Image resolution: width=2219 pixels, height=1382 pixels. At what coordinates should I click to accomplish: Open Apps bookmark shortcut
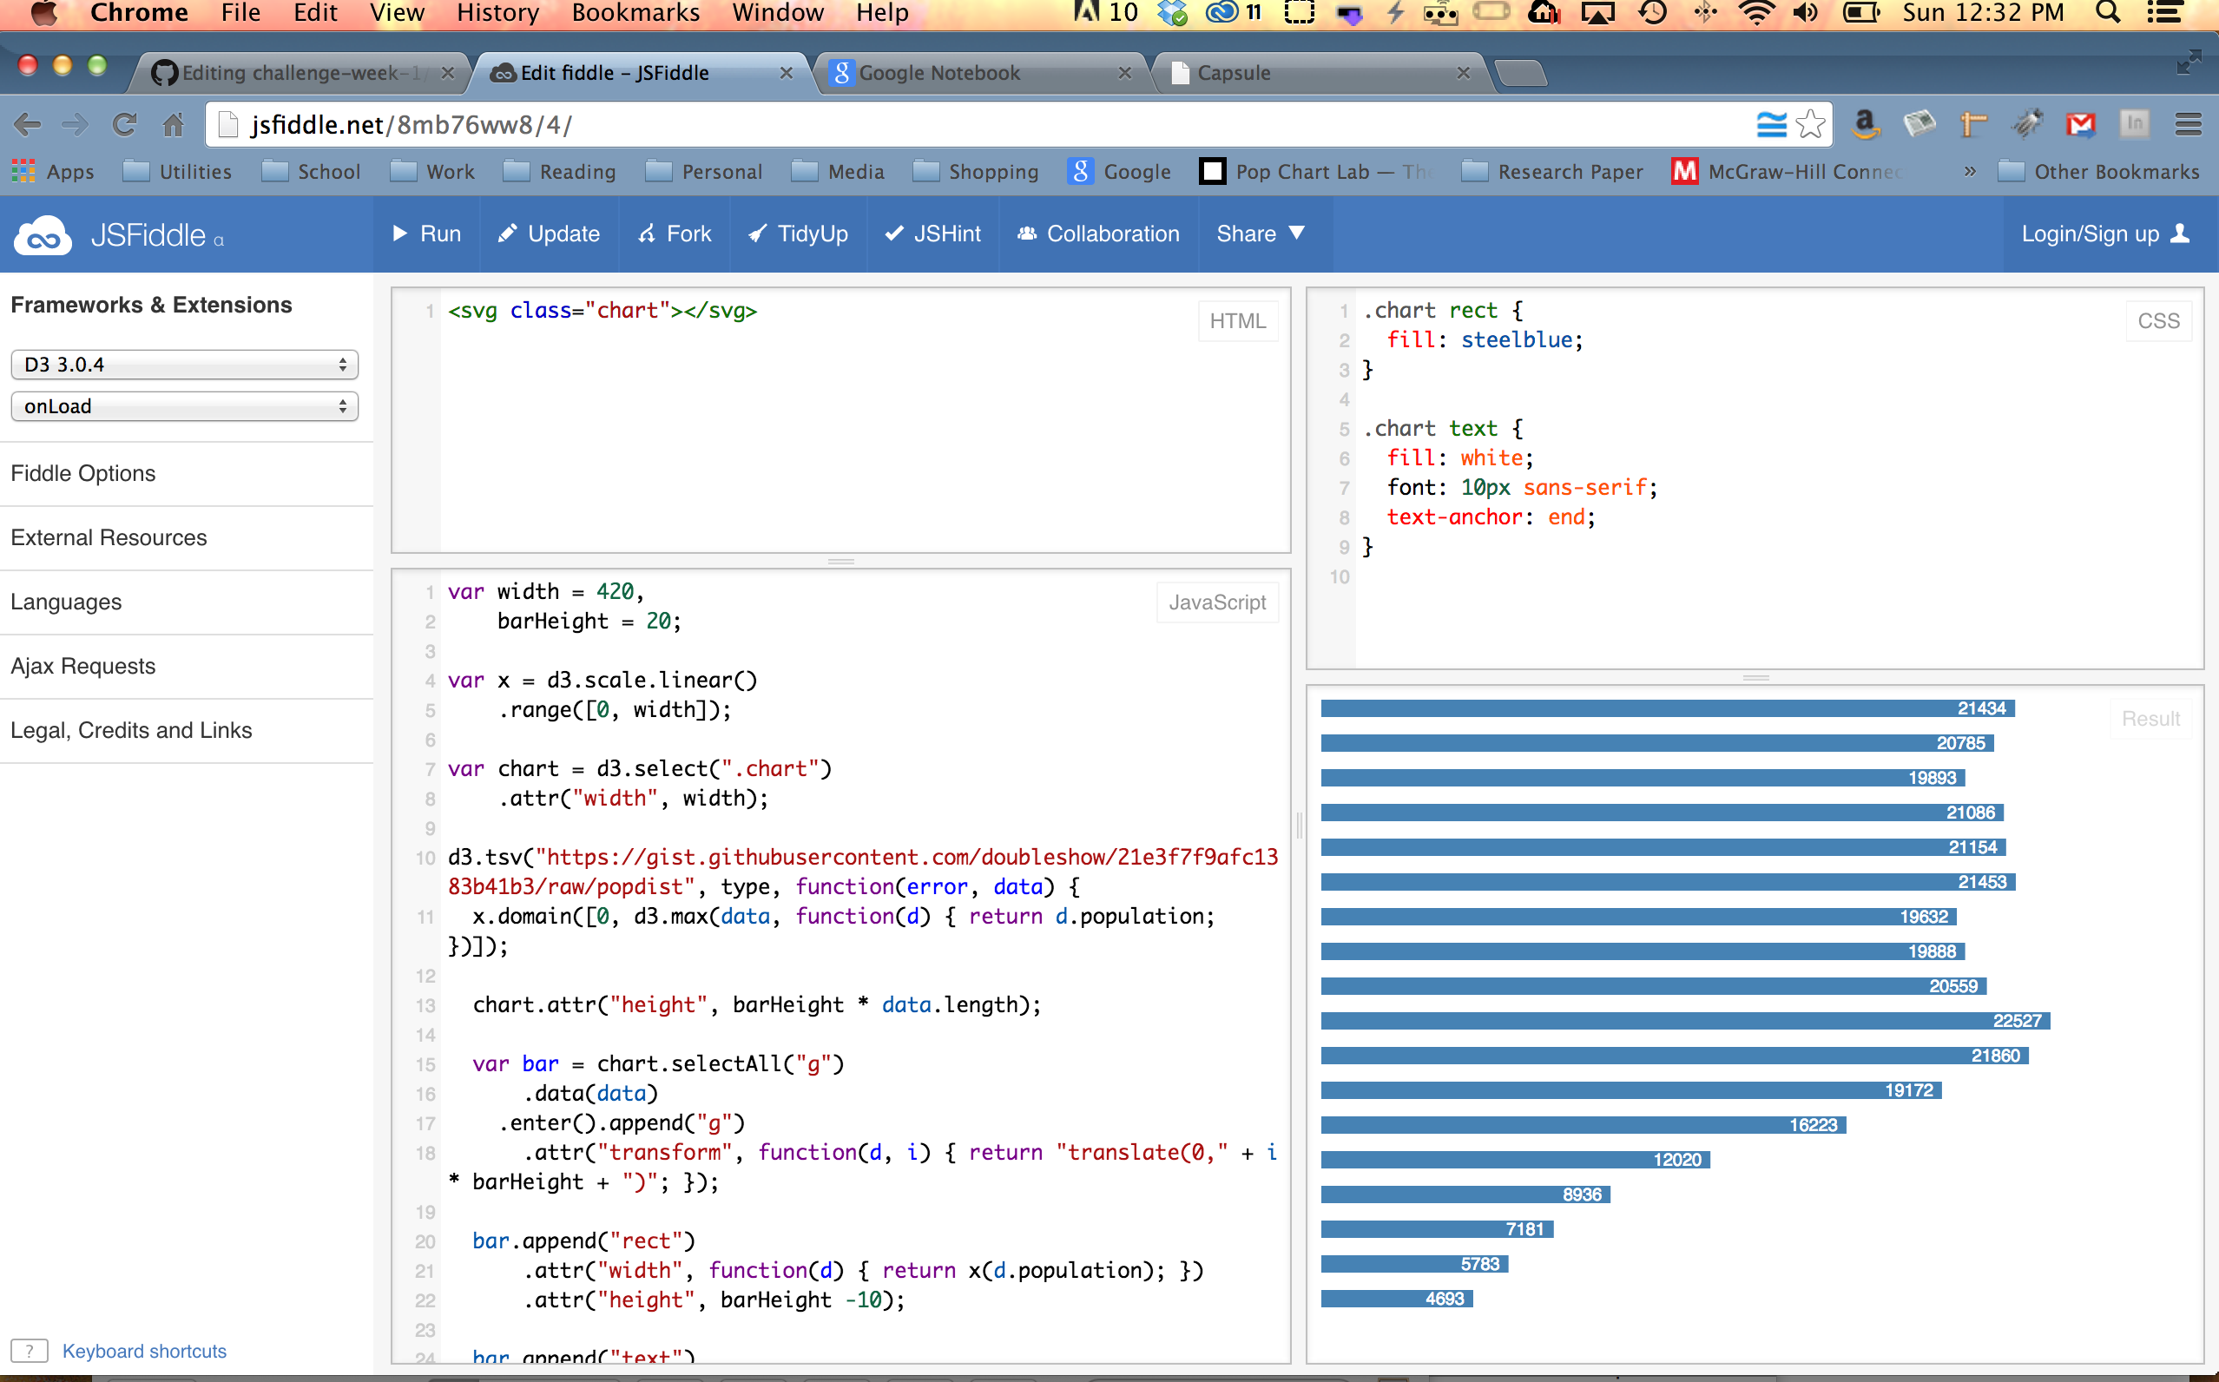(x=53, y=172)
